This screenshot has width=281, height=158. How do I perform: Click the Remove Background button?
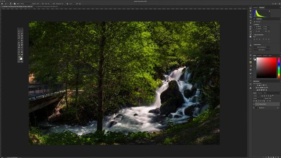[262, 47]
